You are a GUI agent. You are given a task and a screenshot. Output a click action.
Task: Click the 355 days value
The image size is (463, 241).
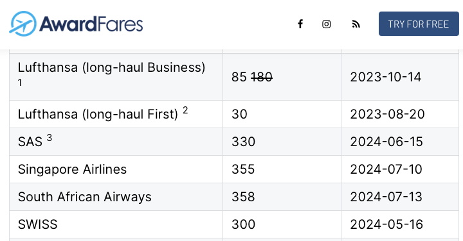click(243, 169)
